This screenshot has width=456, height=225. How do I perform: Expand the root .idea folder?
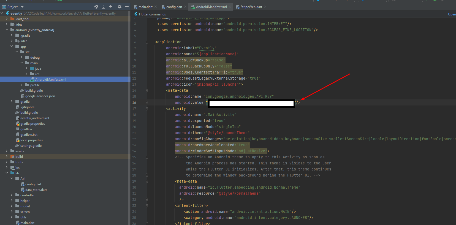(7, 24)
